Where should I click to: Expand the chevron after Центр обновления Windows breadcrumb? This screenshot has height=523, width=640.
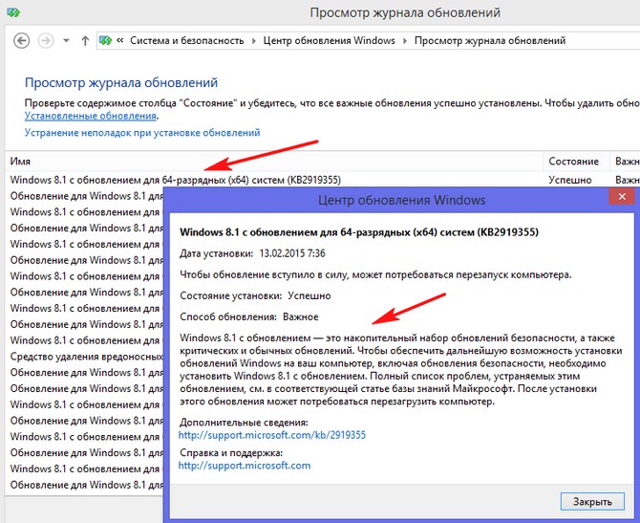[405, 41]
